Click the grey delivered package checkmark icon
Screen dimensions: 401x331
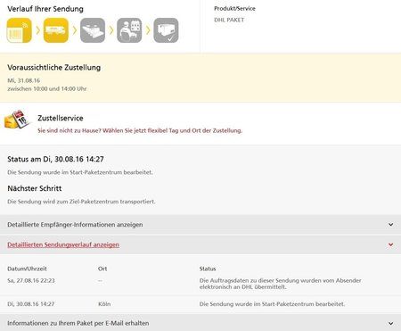166,30
